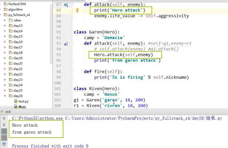Select the PerfectCRM project name

click(17, 4)
